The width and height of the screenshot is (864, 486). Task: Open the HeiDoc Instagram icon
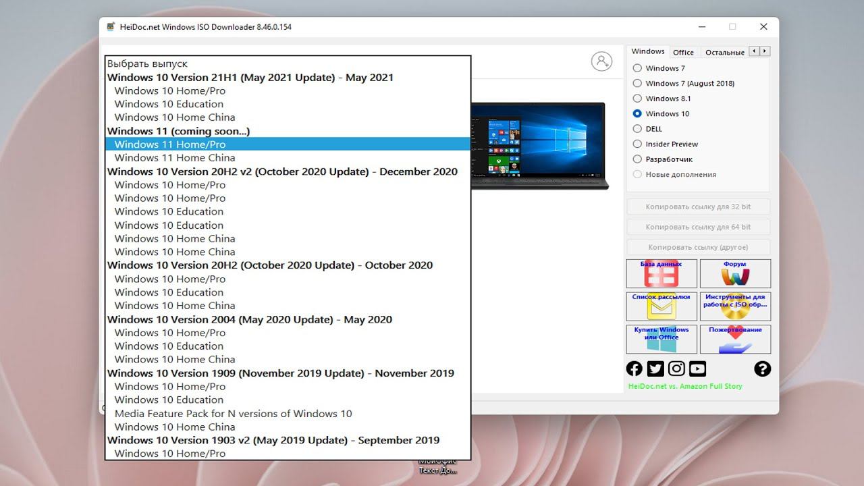[676, 369]
